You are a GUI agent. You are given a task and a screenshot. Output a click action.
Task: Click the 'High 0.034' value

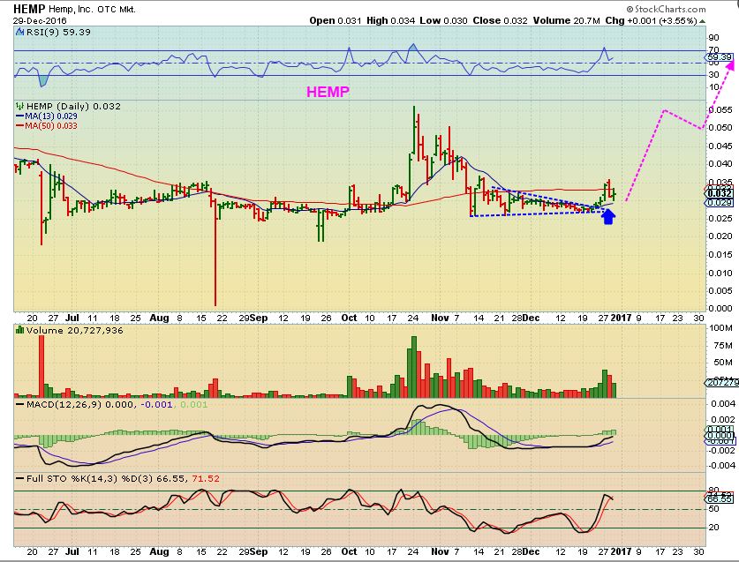(391, 20)
